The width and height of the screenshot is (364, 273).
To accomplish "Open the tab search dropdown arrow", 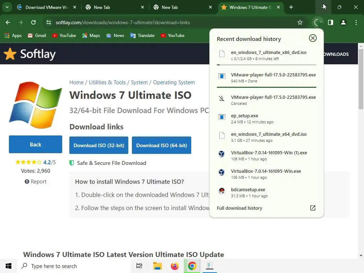I will (x=7, y=7).
